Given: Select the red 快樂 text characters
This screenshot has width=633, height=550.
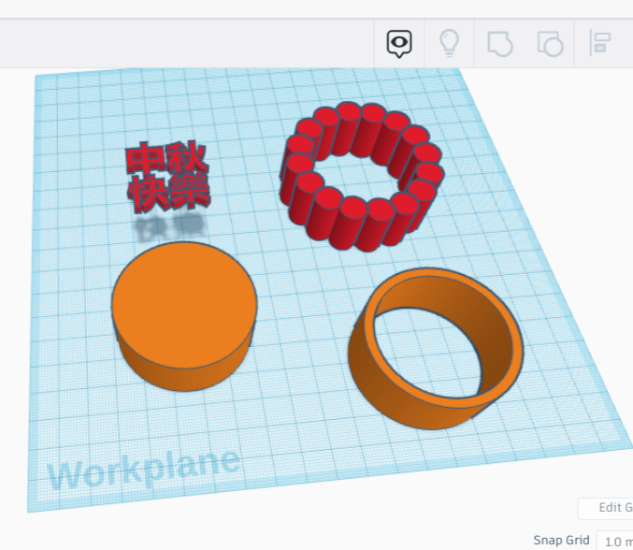Looking at the screenshot, I should [168, 194].
